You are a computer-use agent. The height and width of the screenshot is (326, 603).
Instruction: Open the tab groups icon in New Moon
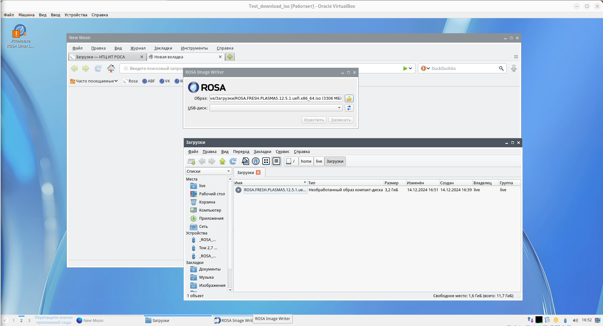[x=516, y=57]
